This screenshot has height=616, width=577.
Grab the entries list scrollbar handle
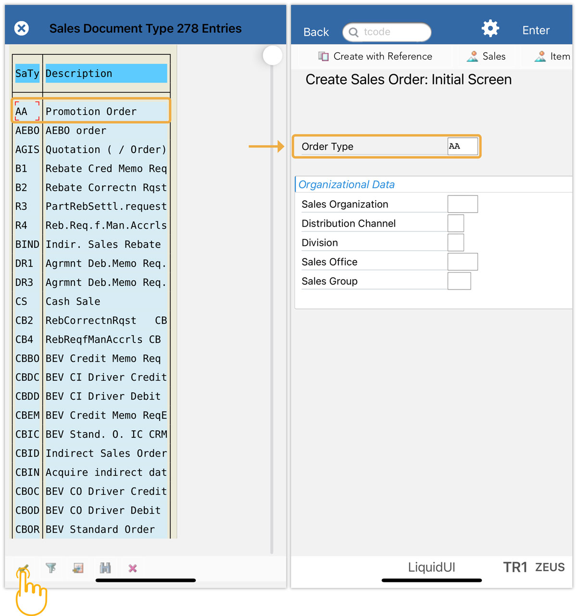pyautogui.click(x=273, y=55)
